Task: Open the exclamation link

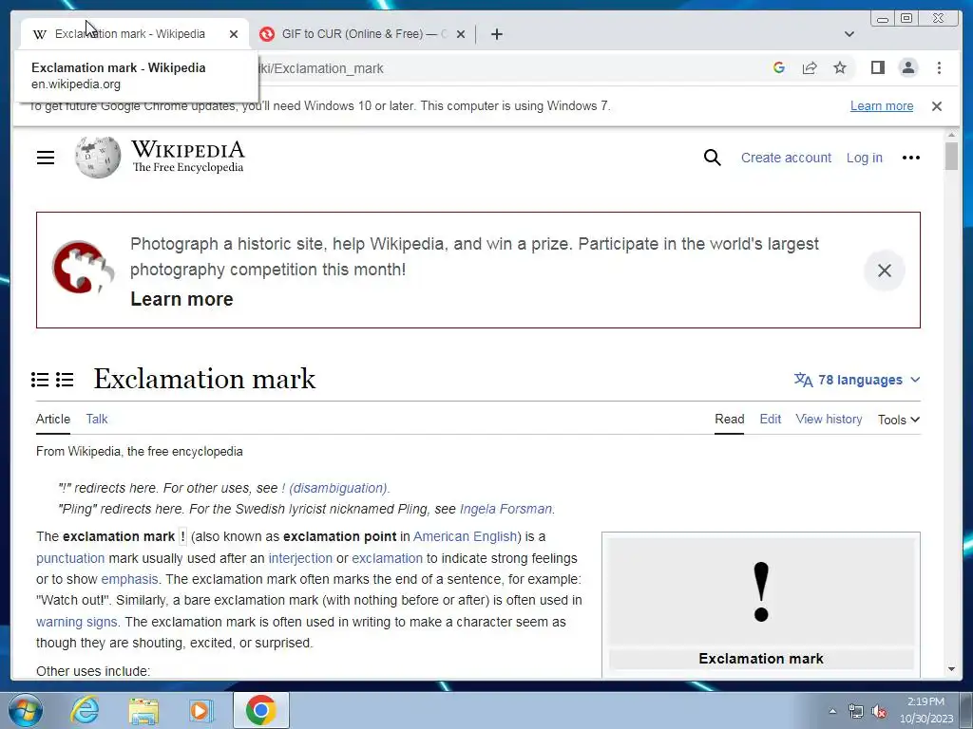Action: [388, 558]
